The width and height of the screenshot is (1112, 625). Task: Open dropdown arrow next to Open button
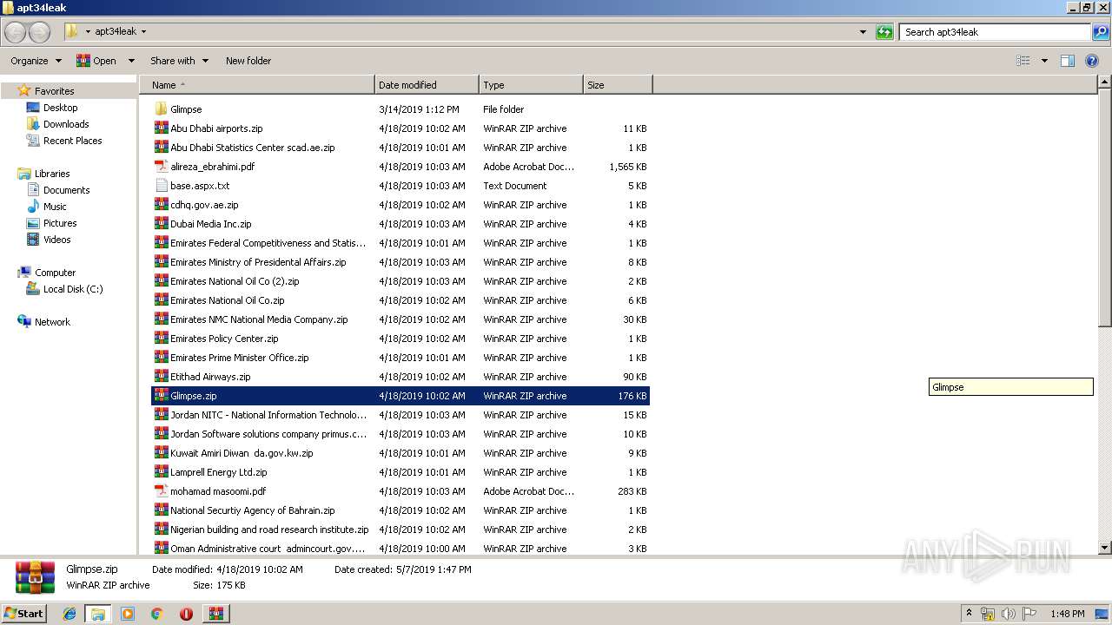(131, 61)
